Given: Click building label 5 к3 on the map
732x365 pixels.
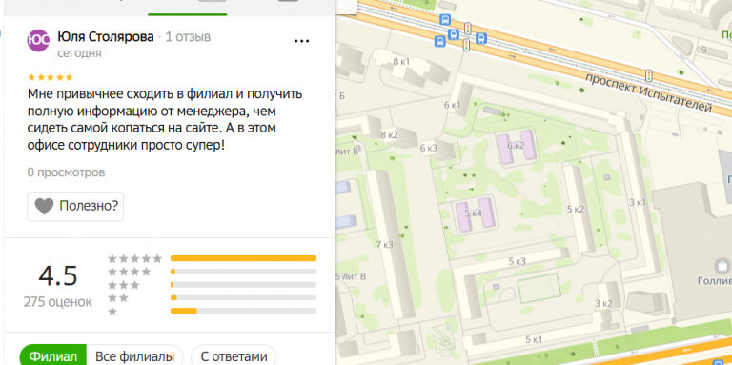Looking at the screenshot, I should pos(518,261).
